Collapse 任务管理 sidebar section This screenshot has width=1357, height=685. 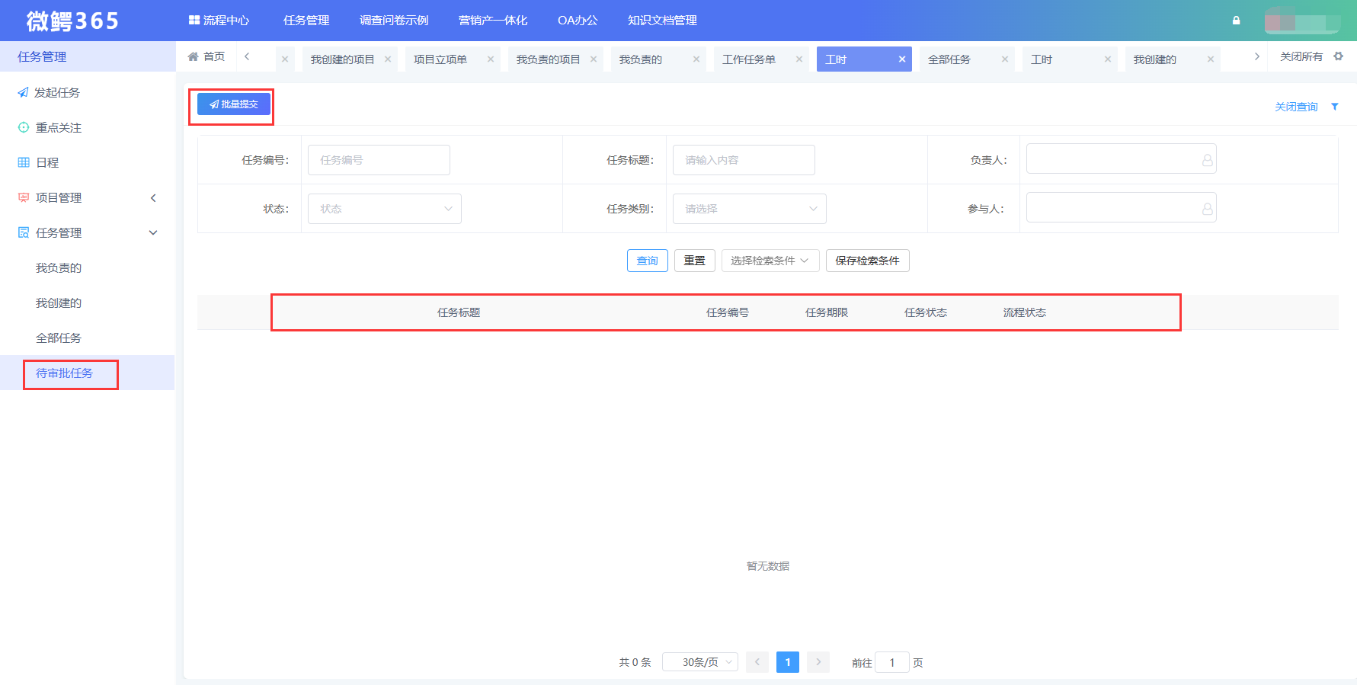pyautogui.click(x=153, y=233)
